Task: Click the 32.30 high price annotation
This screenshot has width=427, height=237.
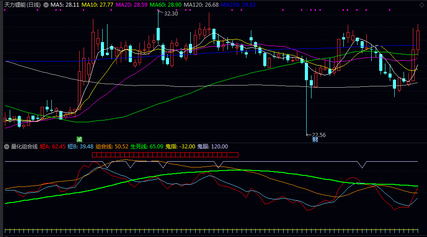Action: 171,14
